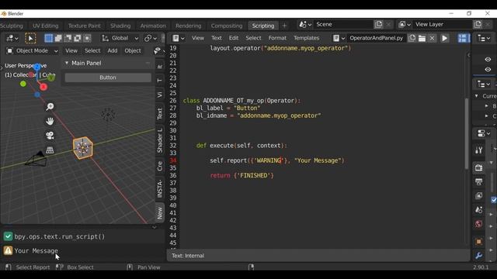Open text file with folder icon
497x279 pixels.
(x=422, y=38)
